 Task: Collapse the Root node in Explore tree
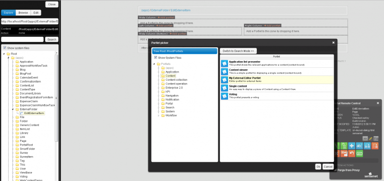(x=4, y=54)
